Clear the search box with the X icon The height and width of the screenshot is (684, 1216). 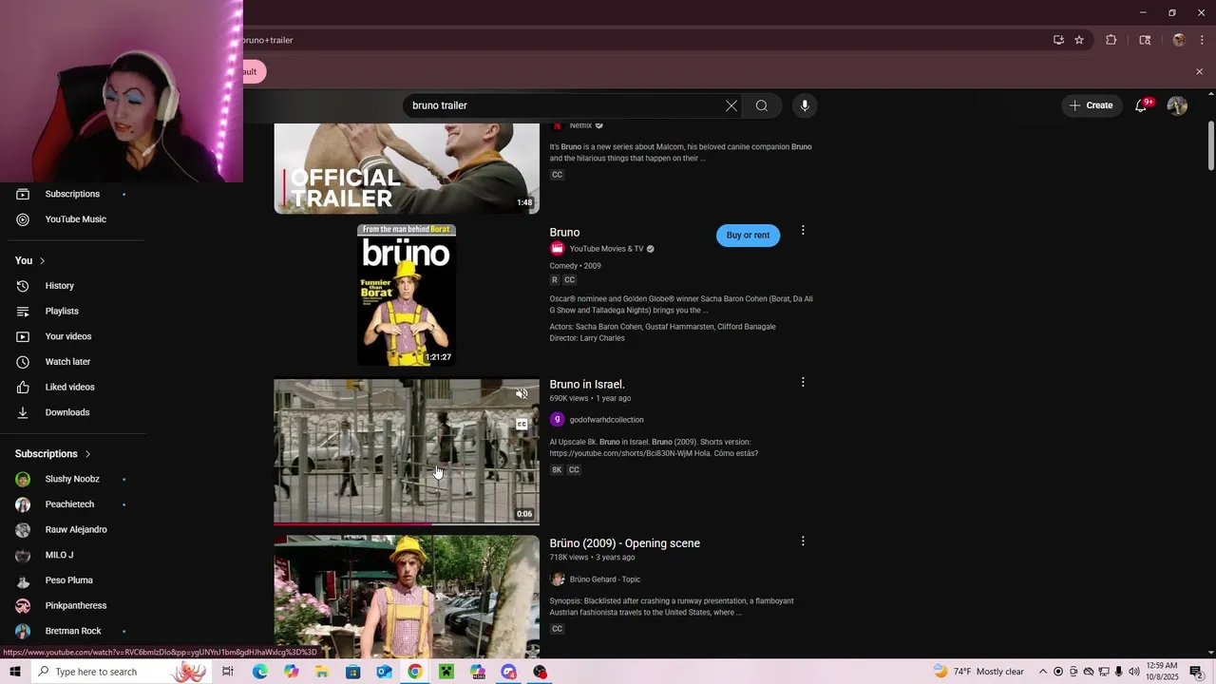[731, 105]
